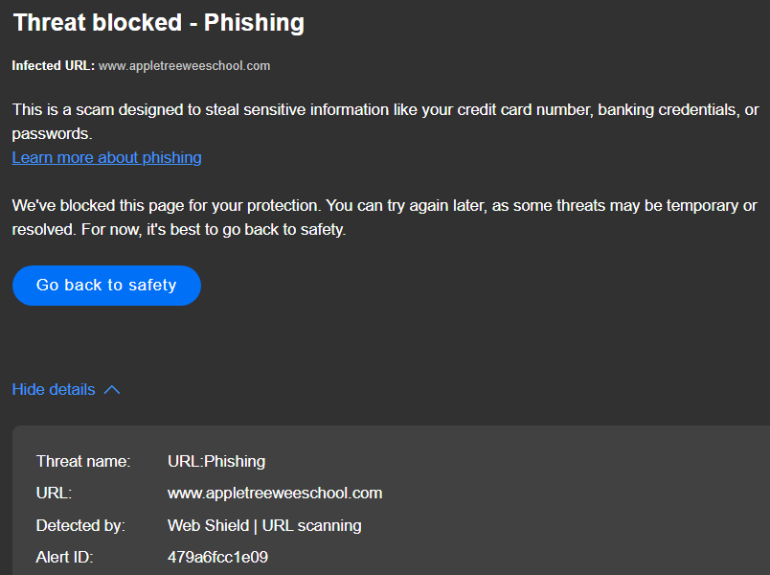Click the Threat blocked - Phishing heading
Viewport: 770px width, 575px height.
(x=159, y=23)
